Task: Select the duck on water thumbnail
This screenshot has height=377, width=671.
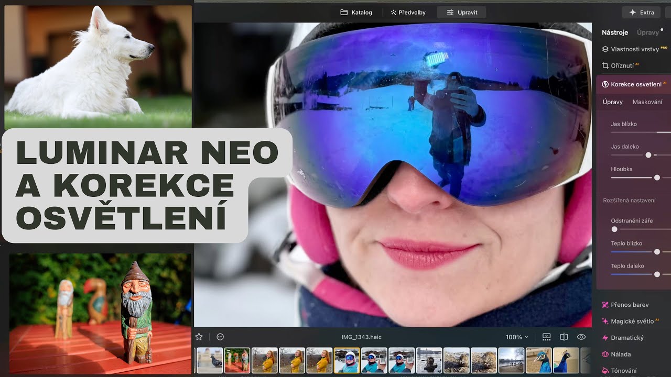Action: (429, 360)
